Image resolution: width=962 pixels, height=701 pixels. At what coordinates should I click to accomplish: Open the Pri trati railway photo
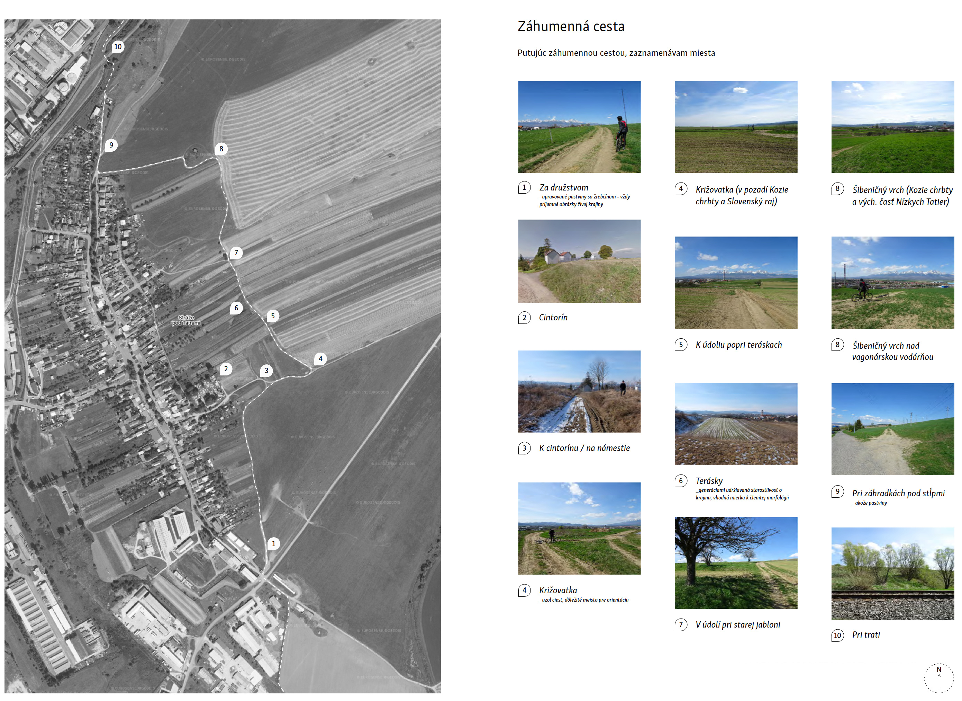(x=892, y=573)
